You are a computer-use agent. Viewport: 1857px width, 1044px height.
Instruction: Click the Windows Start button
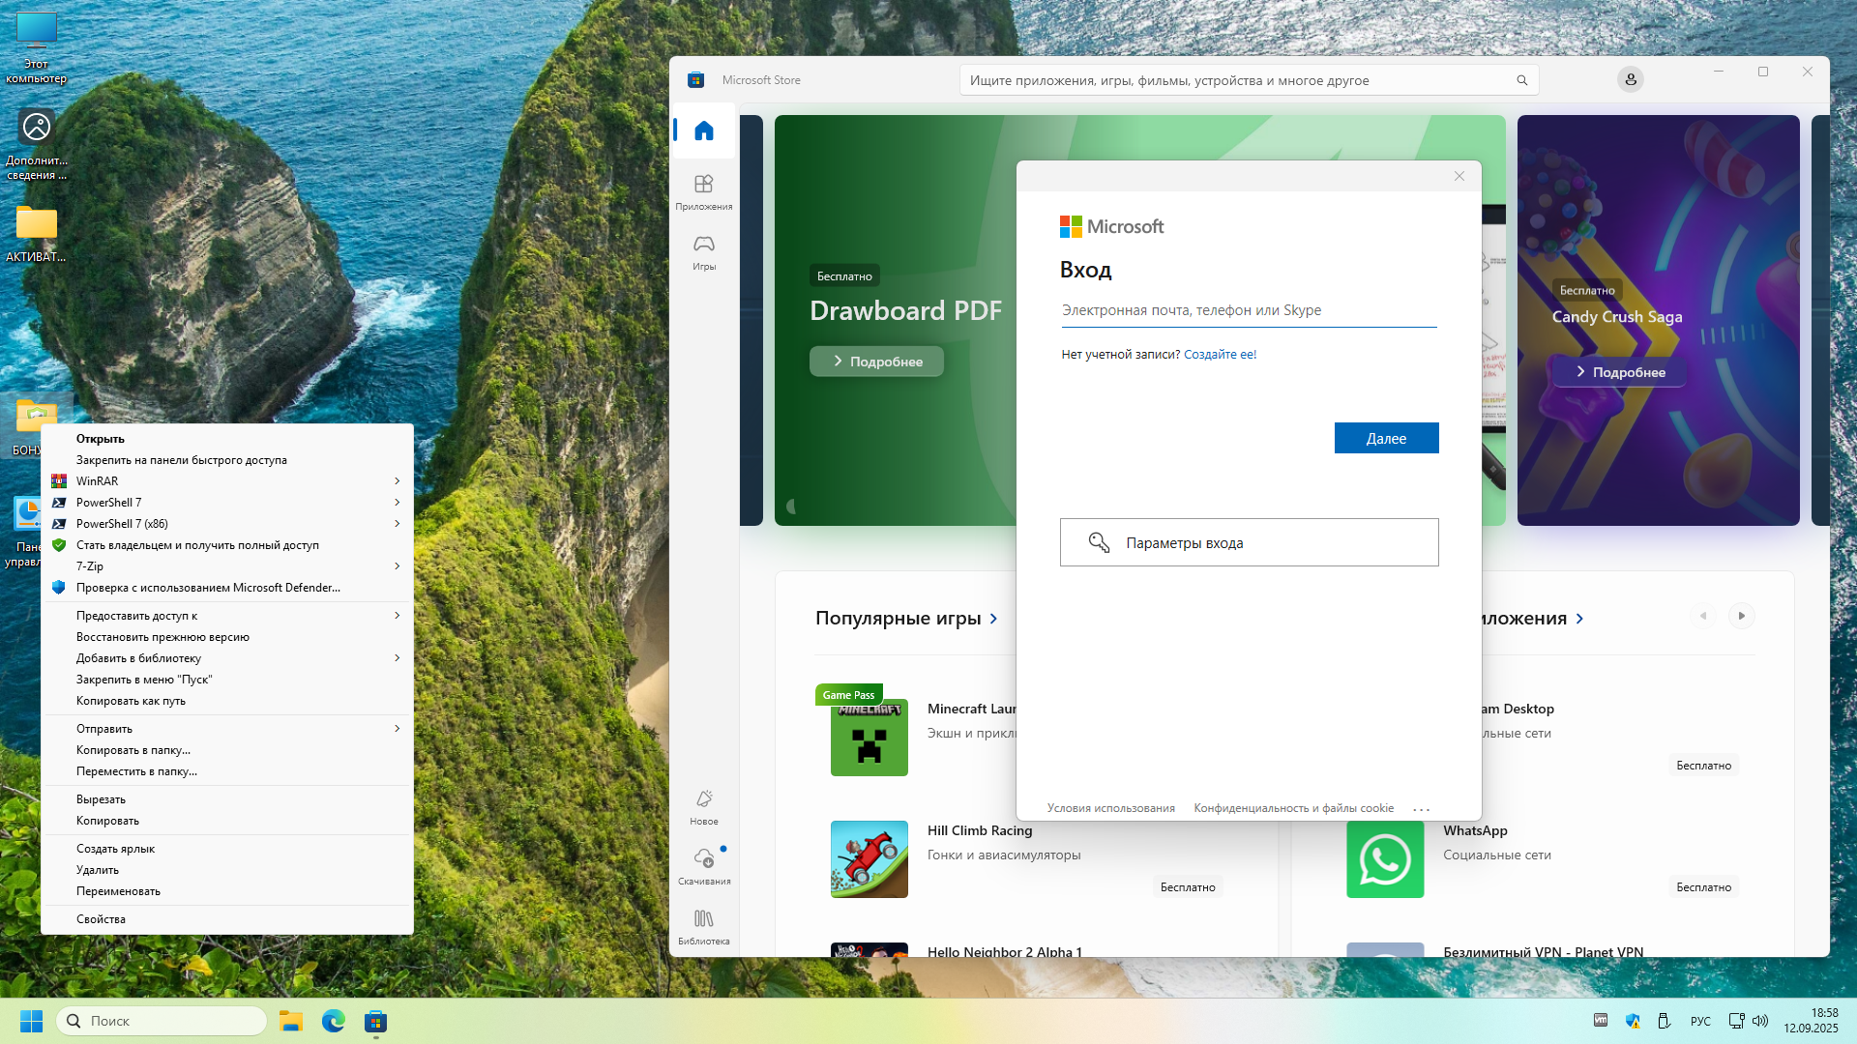click(x=31, y=1021)
